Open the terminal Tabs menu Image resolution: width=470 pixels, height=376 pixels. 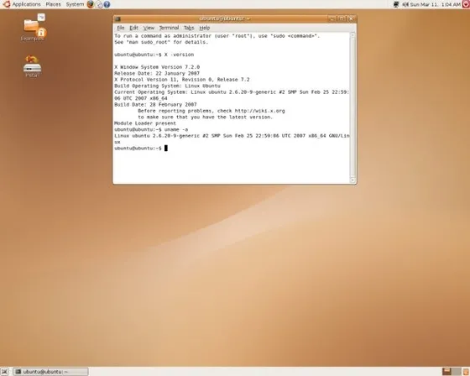point(189,28)
